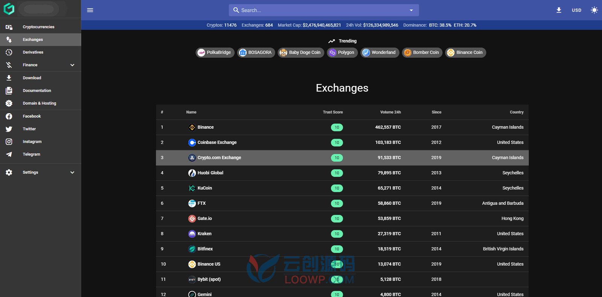The image size is (602, 297).
Task: Click the FTX logo icon
Action: point(192,203)
